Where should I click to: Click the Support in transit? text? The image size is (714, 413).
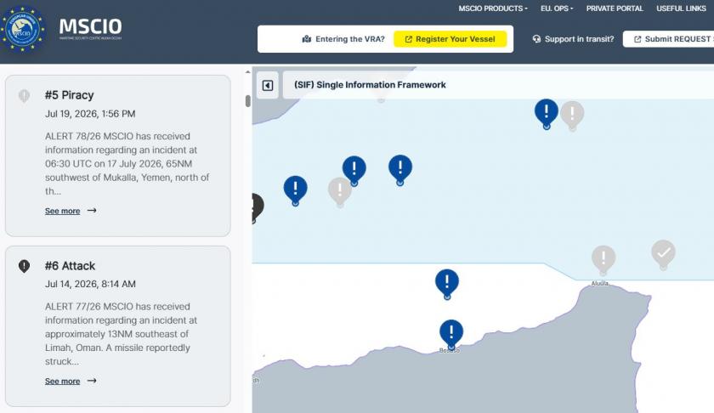(x=579, y=39)
